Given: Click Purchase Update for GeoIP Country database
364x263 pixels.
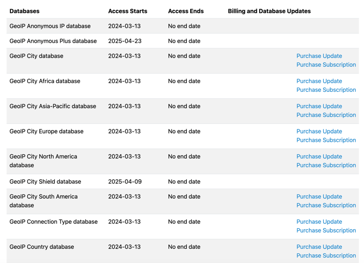Looking at the screenshot, I should pos(319,247).
